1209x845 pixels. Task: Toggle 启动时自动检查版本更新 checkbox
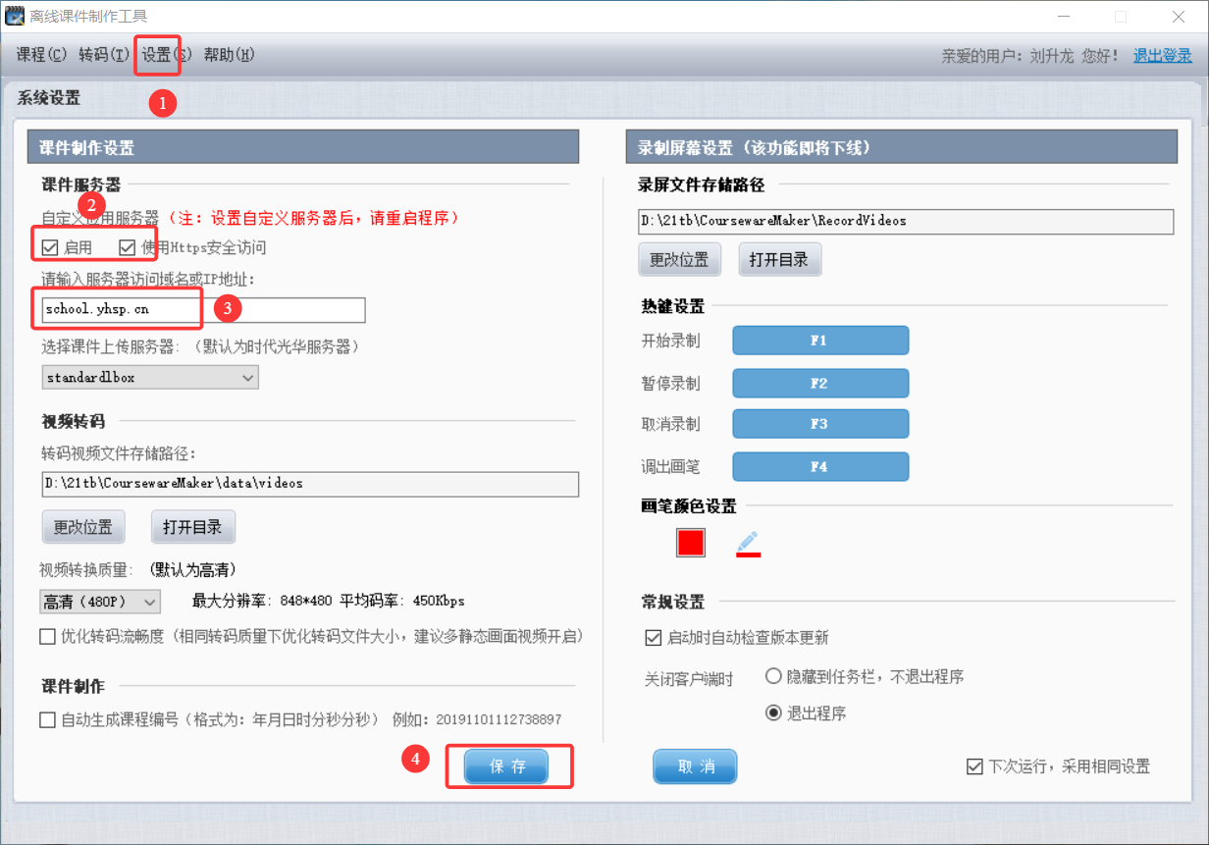(x=654, y=638)
